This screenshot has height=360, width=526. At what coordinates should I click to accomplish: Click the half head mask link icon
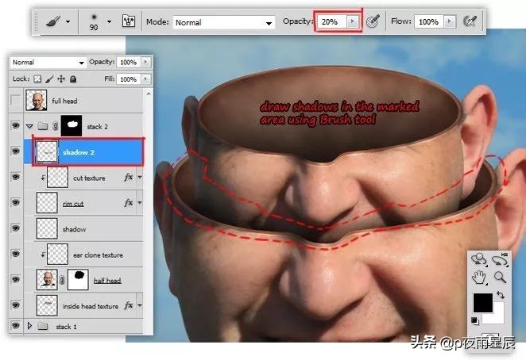click(x=62, y=280)
